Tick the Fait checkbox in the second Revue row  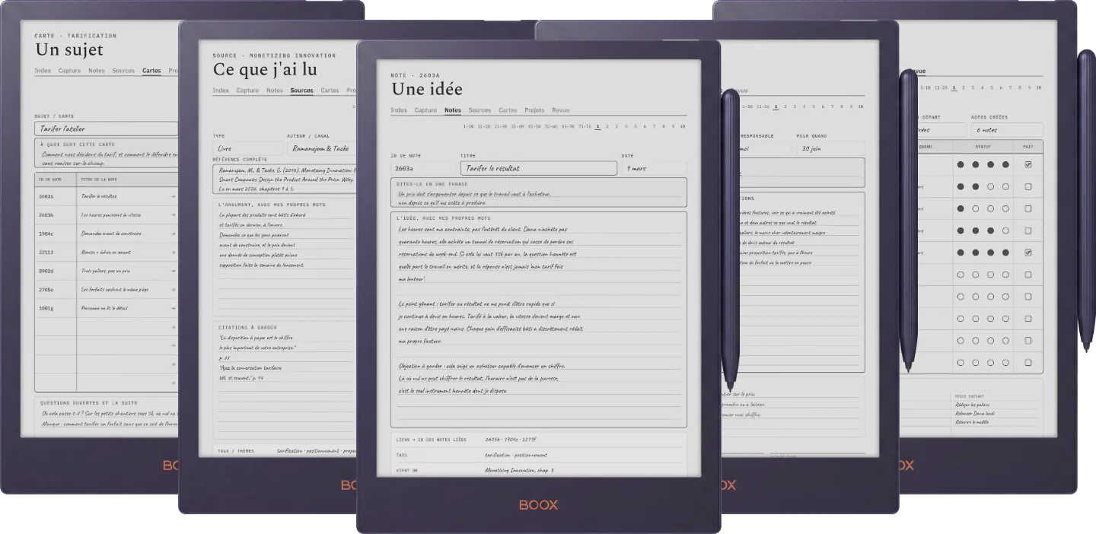click(1028, 186)
